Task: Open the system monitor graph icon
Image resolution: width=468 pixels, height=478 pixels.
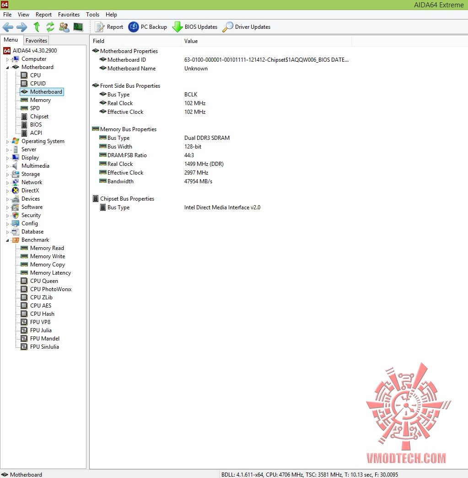Action: point(78,27)
